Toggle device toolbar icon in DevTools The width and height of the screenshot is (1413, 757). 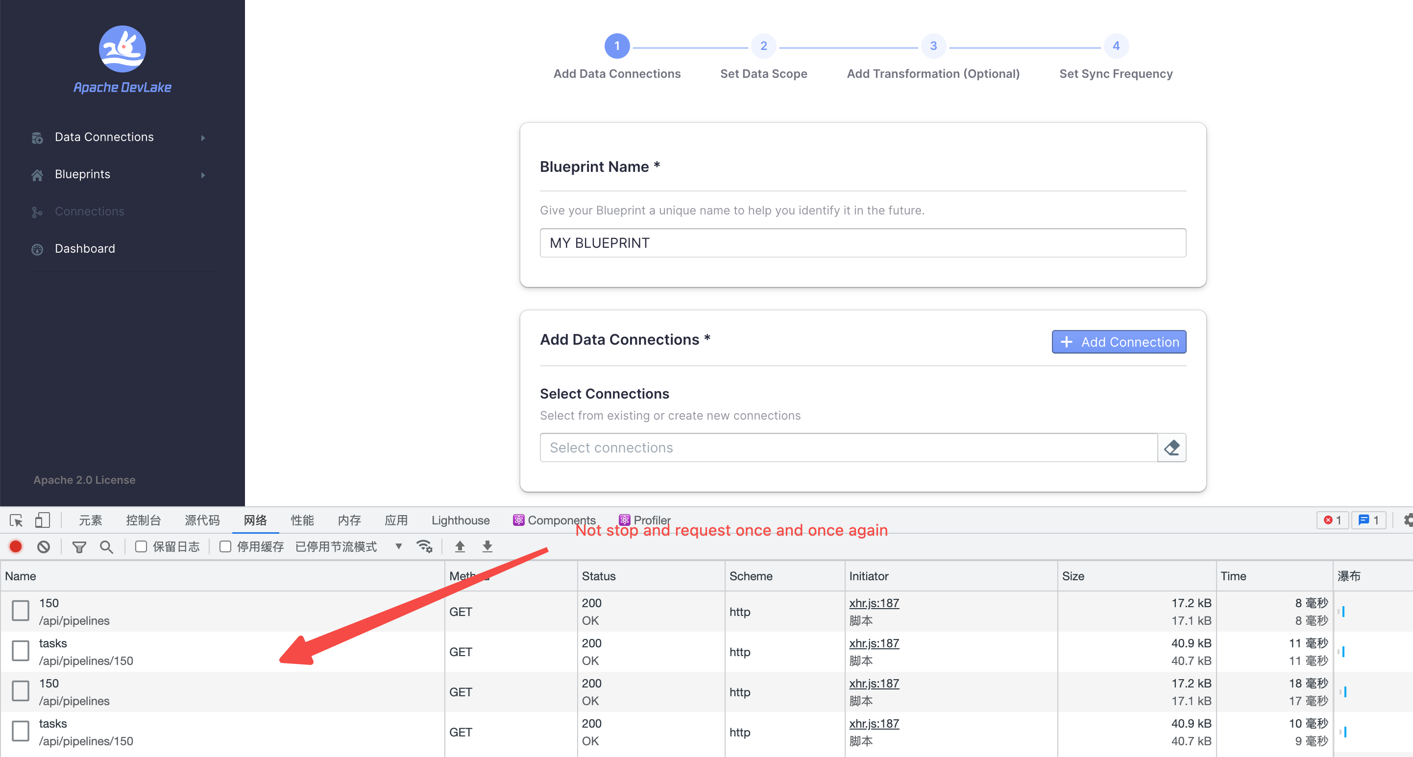[42, 520]
